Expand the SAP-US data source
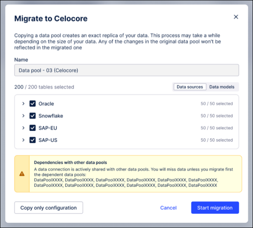The image size is (253, 228). 24,140
